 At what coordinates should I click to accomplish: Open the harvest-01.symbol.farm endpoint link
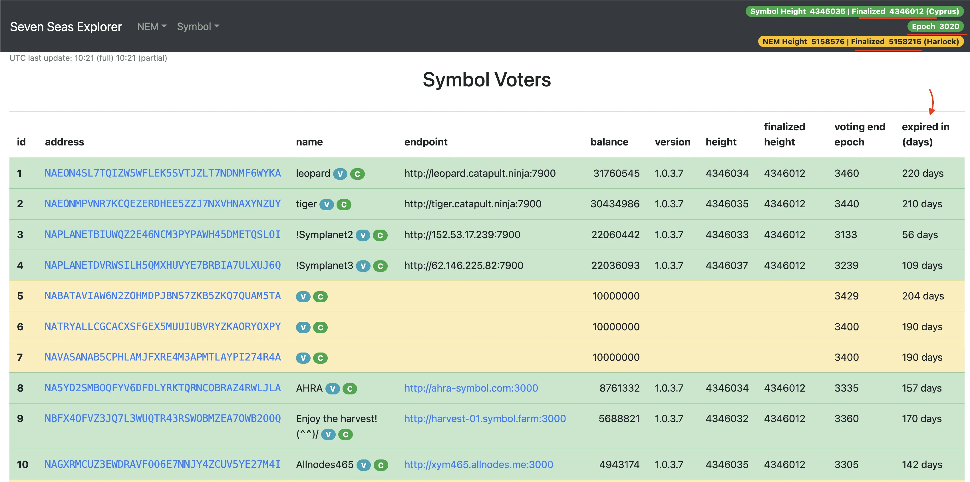tap(485, 418)
